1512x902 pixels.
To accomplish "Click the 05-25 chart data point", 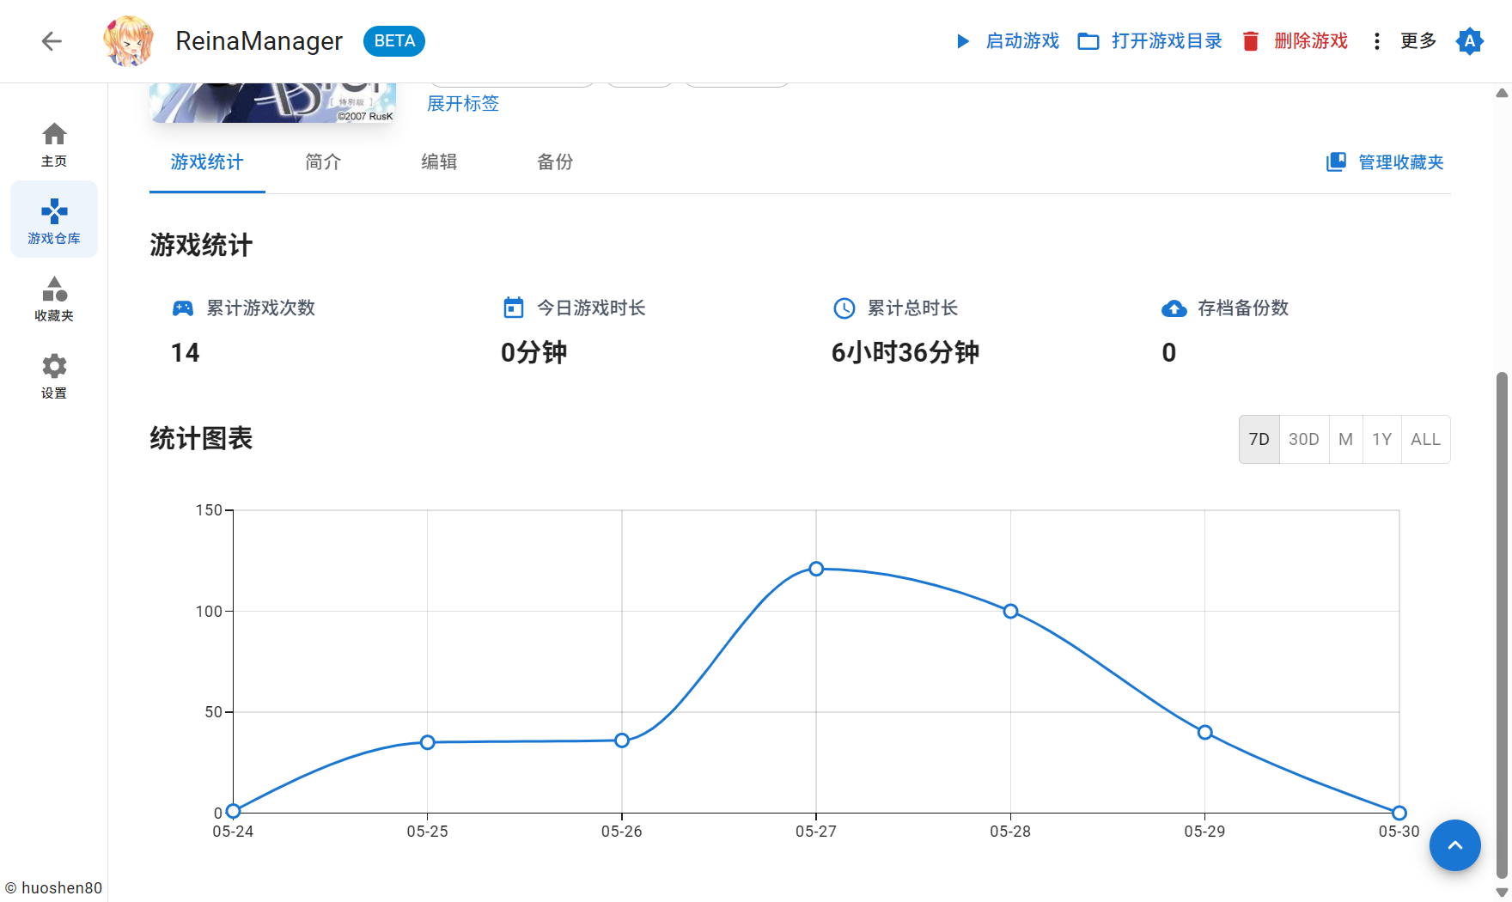I will pyautogui.click(x=428, y=742).
